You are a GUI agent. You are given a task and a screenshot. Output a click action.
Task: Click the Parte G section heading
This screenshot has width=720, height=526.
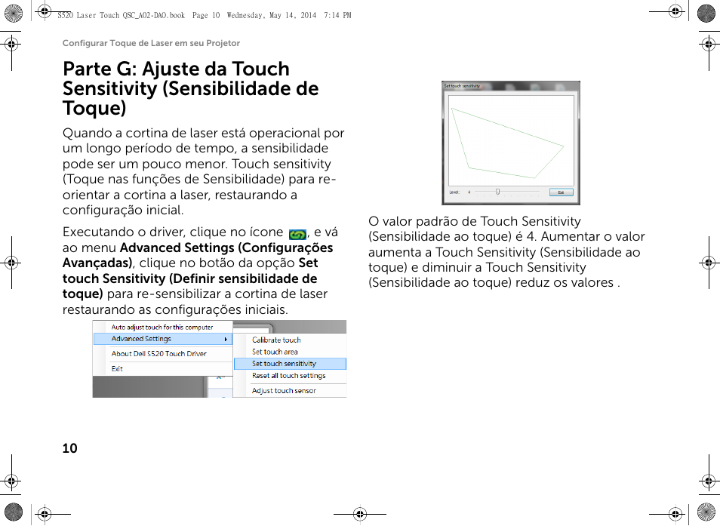click(190, 88)
